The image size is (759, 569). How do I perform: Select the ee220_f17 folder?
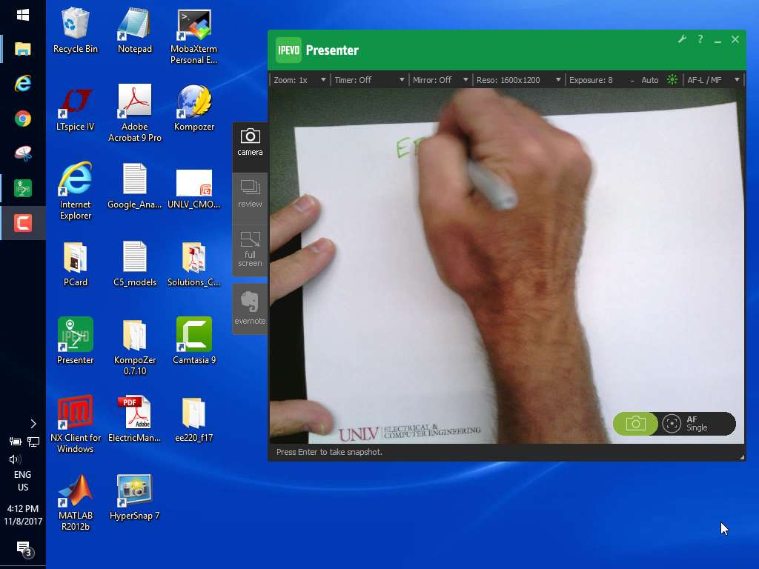click(194, 419)
